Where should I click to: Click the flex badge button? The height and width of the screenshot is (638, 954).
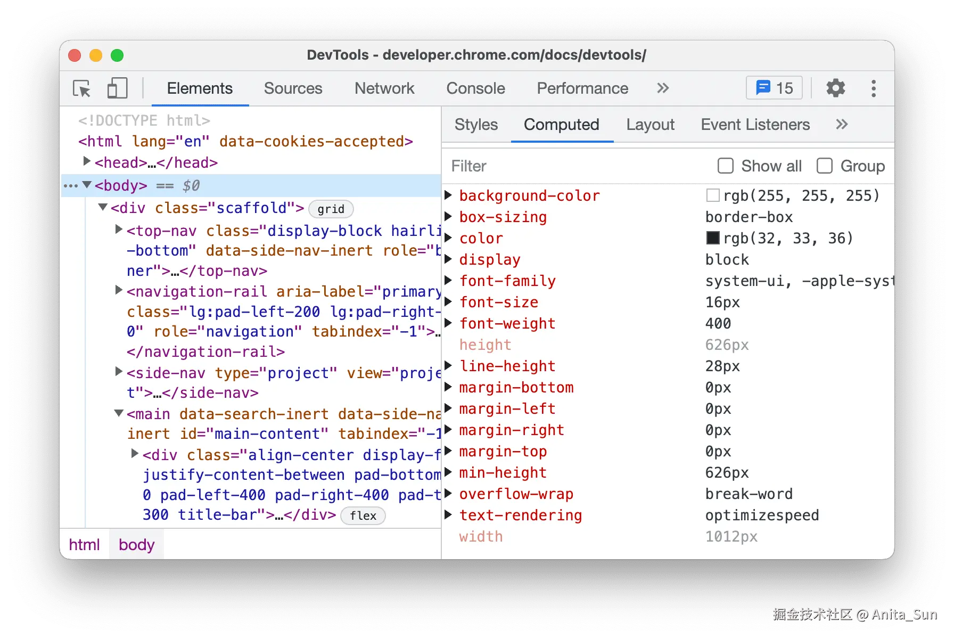363,516
